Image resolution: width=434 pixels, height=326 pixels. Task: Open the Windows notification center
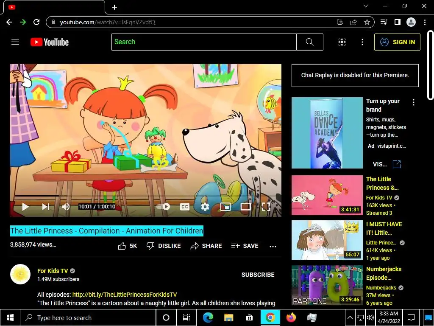411,318
